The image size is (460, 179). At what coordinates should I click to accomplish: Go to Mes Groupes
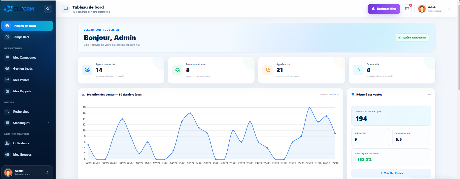(x=27, y=155)
